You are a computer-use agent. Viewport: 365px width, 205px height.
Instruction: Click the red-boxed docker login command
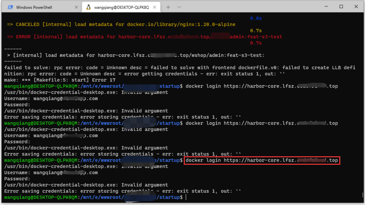coord(262,161)
